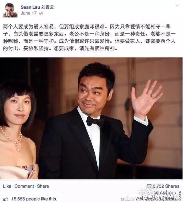The image size is (183, 203).
Task: Click Share below the photo
Action: 43,186
